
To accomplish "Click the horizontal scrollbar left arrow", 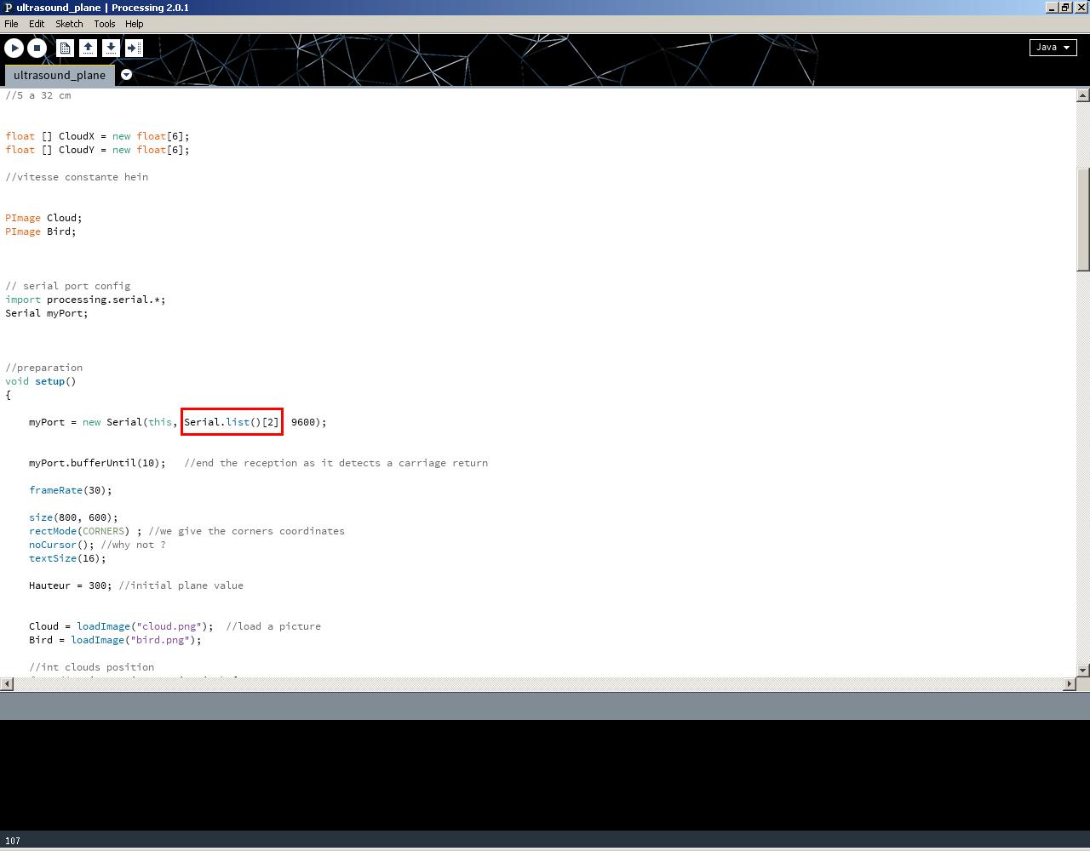I will click(x=6, y=683).
